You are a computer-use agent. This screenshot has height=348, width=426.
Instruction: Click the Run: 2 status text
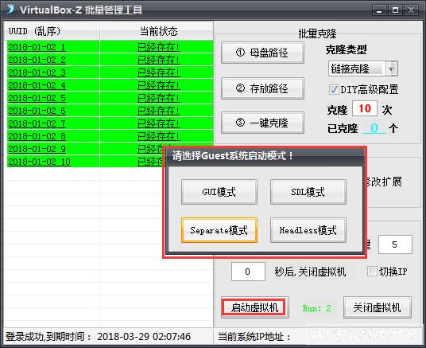316,308
